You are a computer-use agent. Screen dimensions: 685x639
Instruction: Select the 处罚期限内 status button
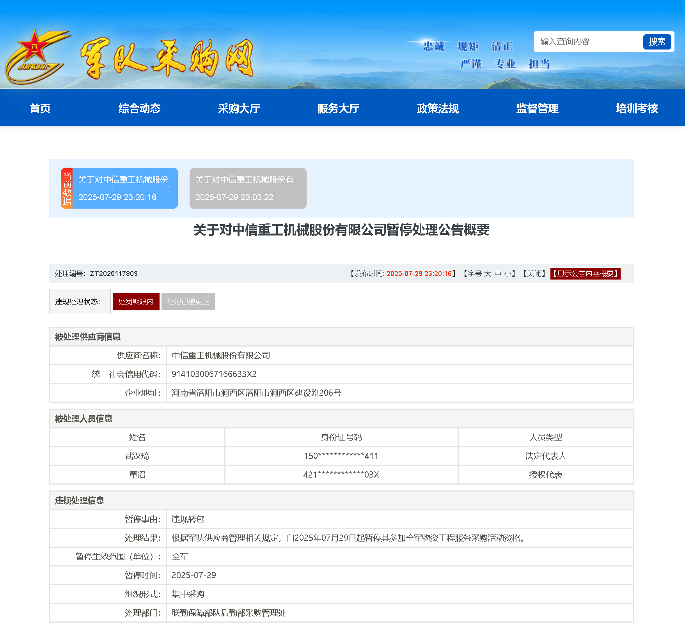pyautogui.click(x=136, y=301)
